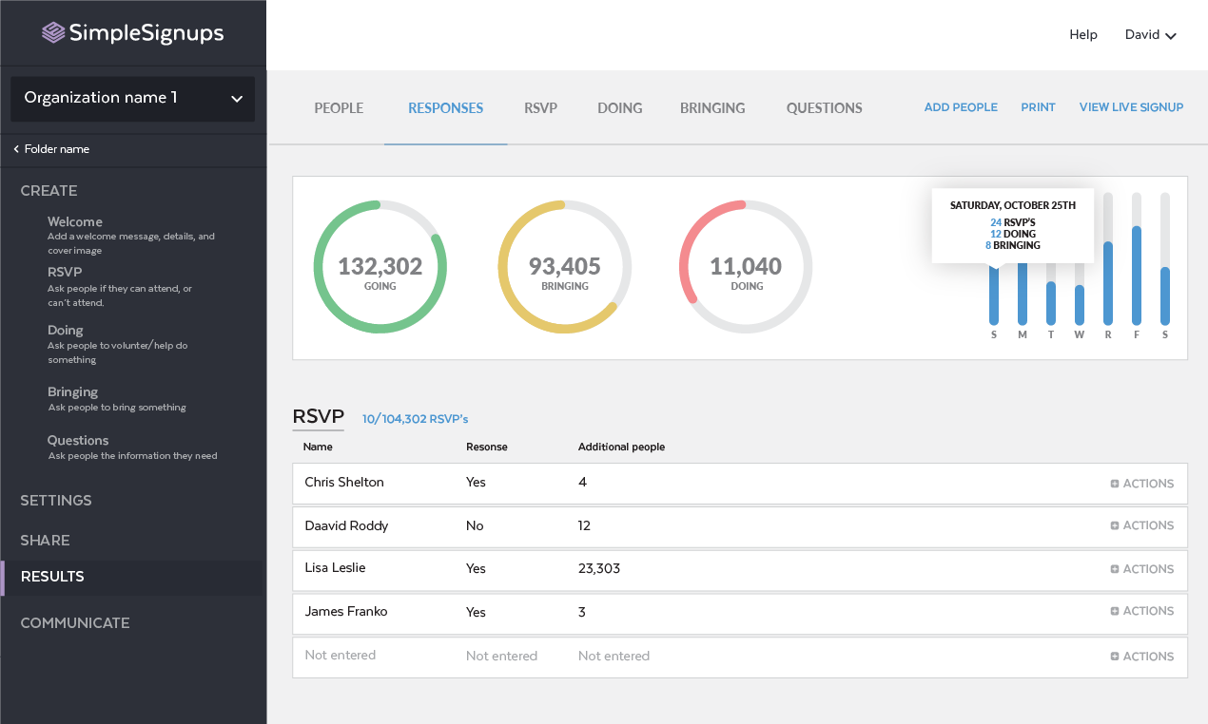The width and height of the screenshot is (1208, 724).
Task: Click plus icon in Daavid Roddy's Actions
Action: [x=1115, y=525]
